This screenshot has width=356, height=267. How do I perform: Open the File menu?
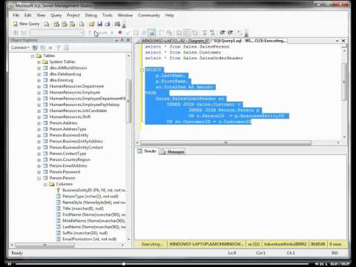pos(16,15)
